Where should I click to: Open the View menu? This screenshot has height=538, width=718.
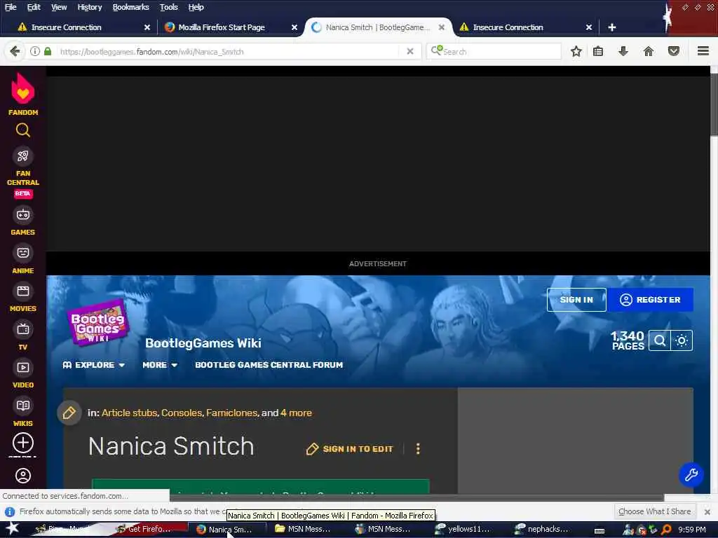tap(59, 7)
